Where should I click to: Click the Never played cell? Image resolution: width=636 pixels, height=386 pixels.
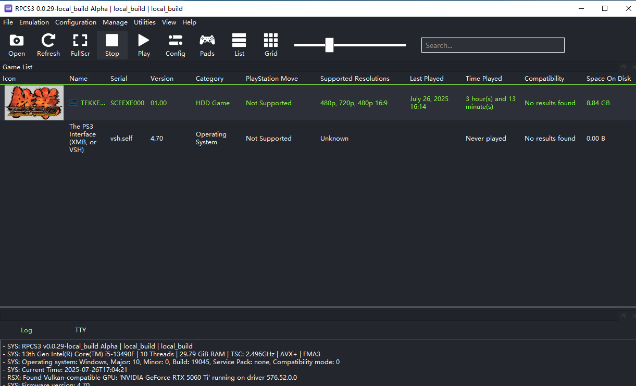486,139
